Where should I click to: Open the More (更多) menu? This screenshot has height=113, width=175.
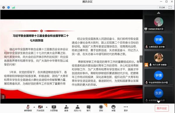126,108
